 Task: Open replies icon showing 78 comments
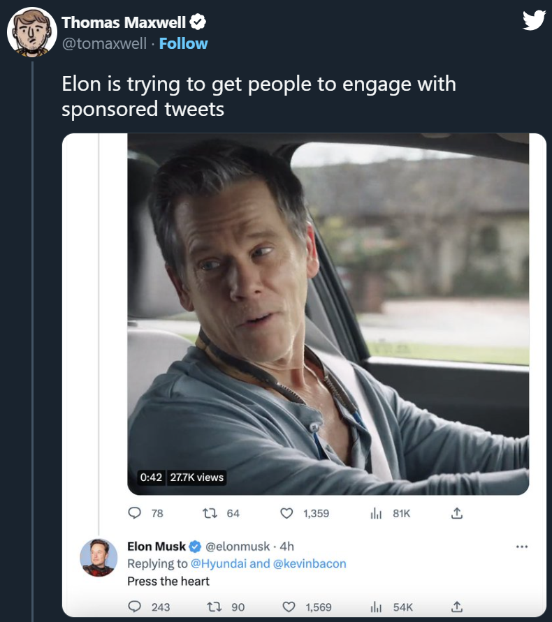click(x=135, y=513)
